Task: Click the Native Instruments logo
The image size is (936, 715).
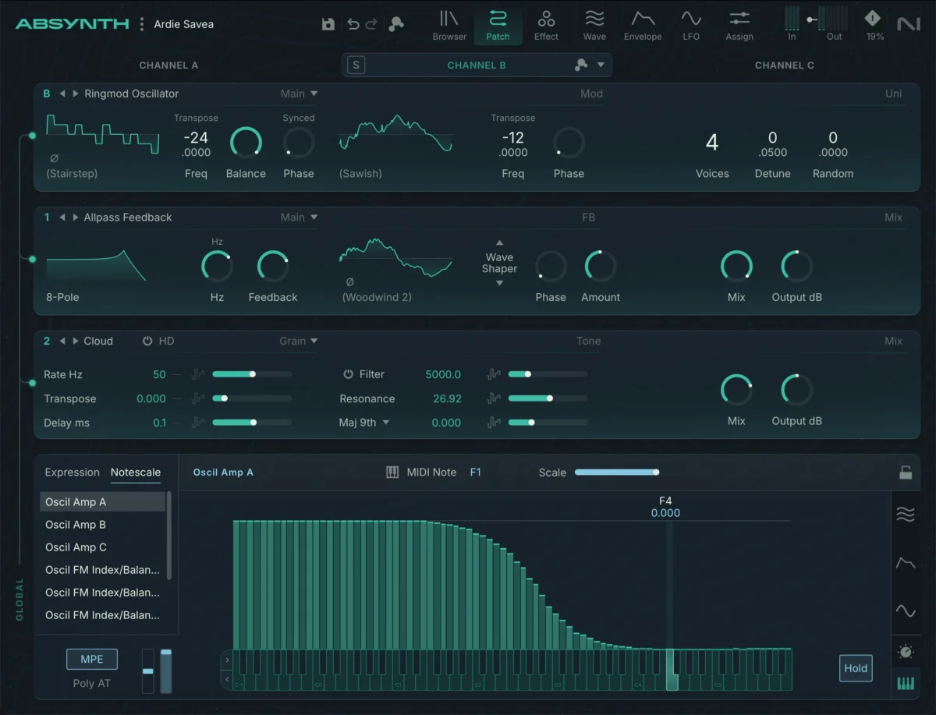Action: pos(909,24)
